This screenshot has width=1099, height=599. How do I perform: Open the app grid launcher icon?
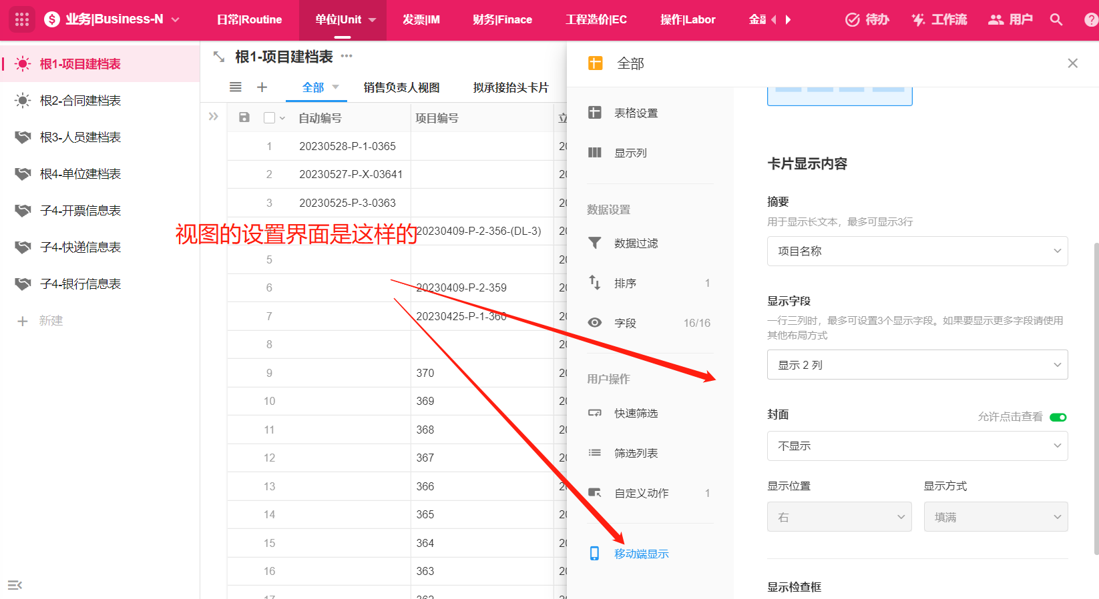[x=22, y=19]
